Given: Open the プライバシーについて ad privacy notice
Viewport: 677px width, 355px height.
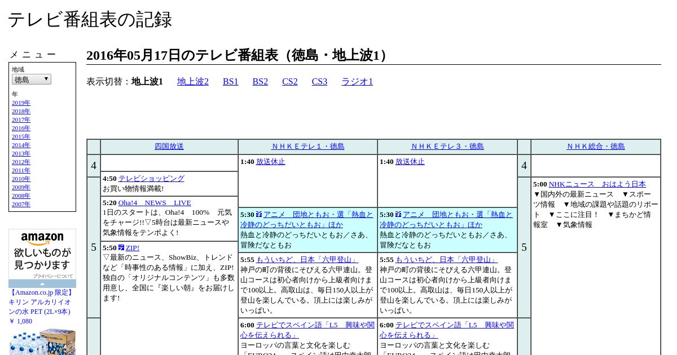Looking at the screenshot, I should pos(52,276).
